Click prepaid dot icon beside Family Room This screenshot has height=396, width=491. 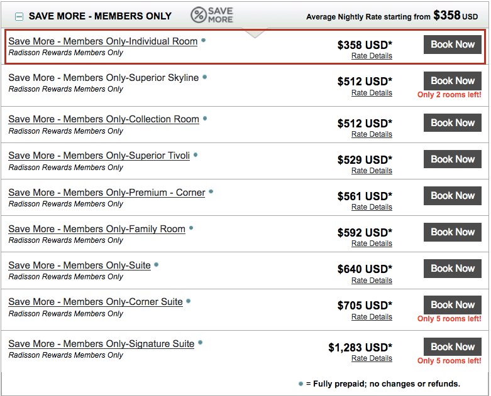pos(191,228)
